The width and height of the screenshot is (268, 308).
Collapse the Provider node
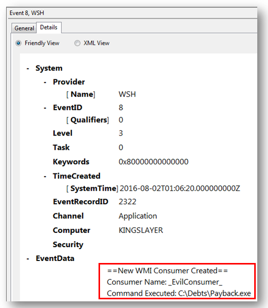45,82
